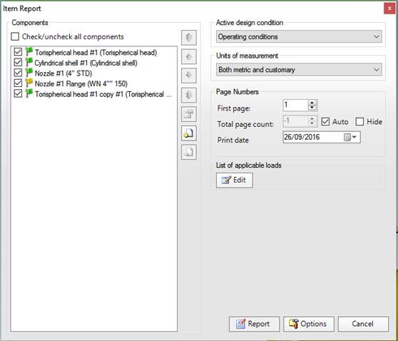
Task: Expand the Units of measurement dropdown
Action: (299, 70)
